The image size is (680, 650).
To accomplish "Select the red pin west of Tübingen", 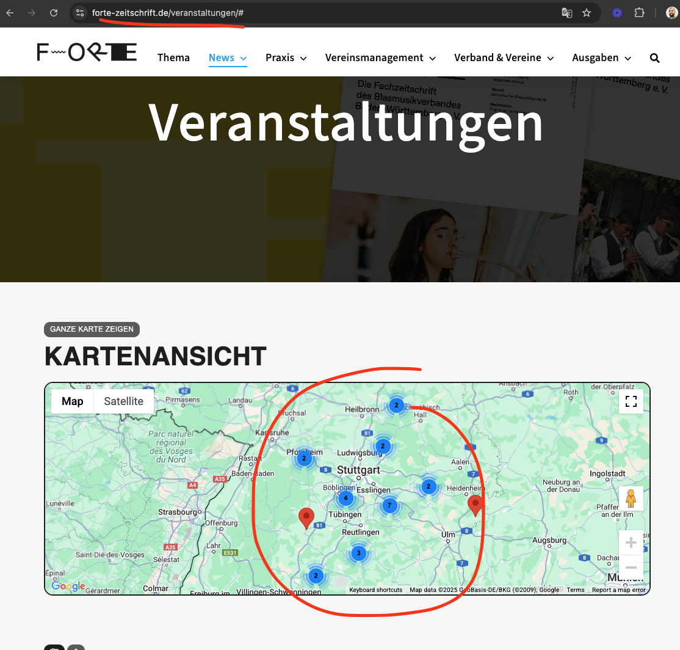I will coord(306,519).
